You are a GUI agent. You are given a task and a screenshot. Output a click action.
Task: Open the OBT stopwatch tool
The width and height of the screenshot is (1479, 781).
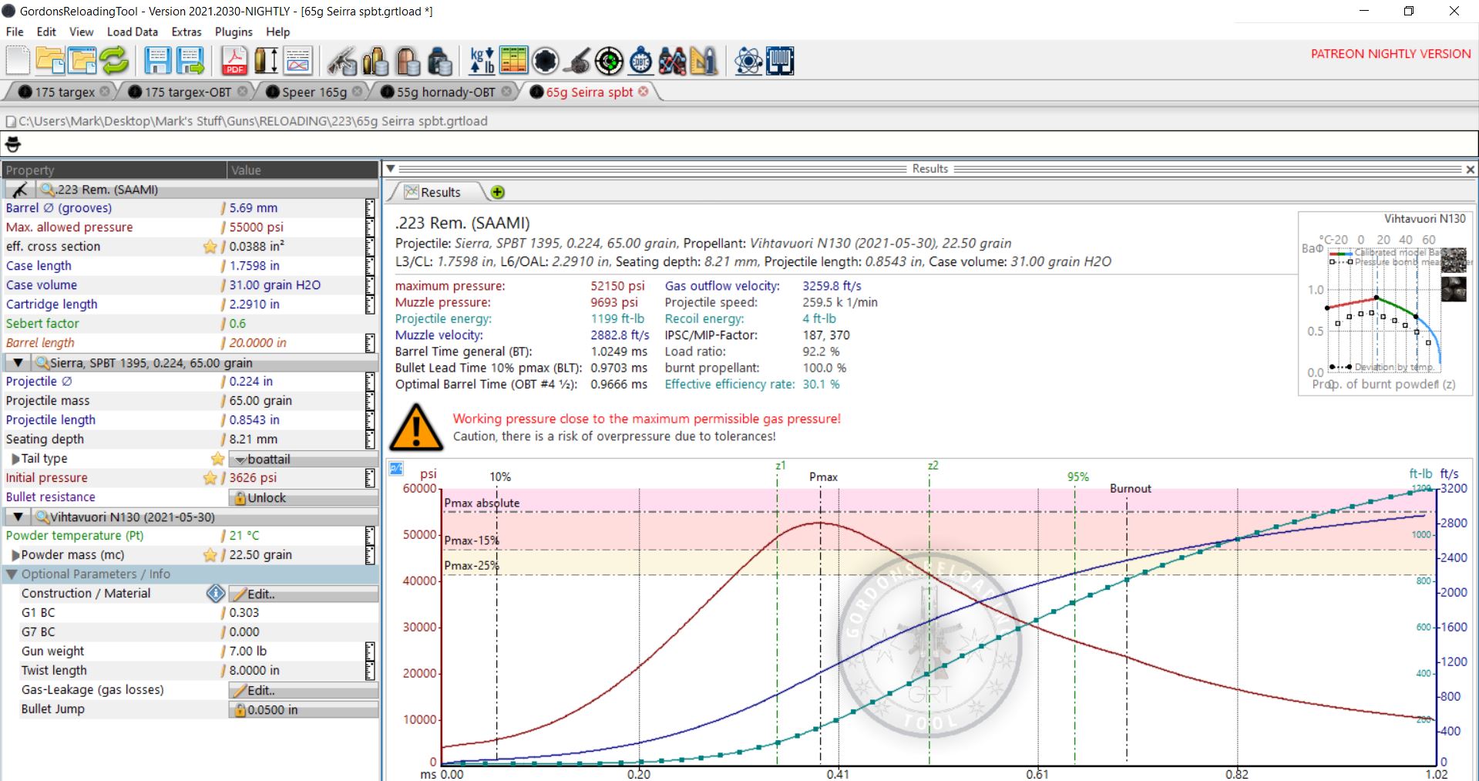[x=640, y=60]
